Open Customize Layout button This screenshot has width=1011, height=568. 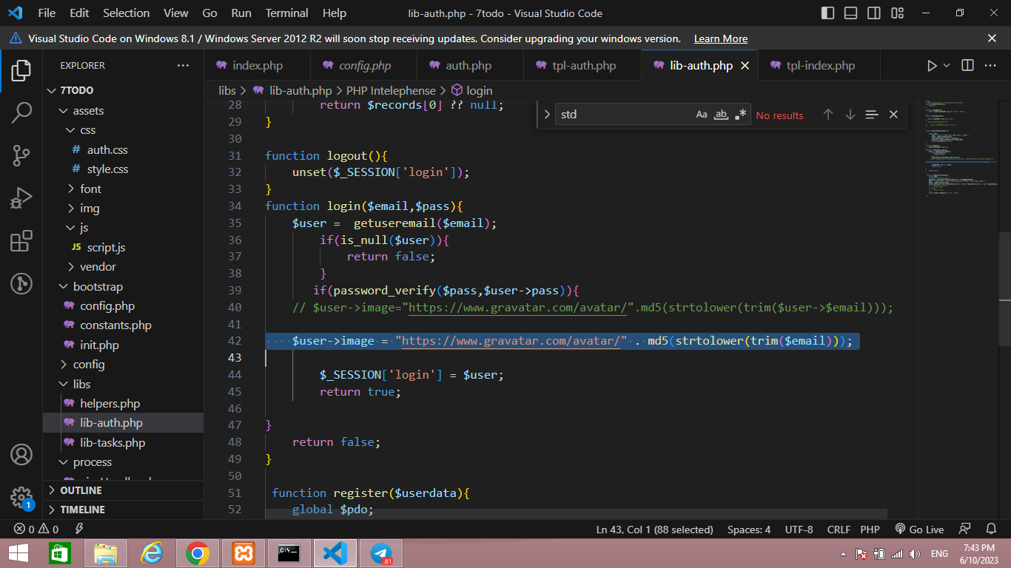click(x=897, y=13)
